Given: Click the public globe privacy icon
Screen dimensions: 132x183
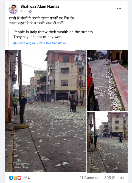Looking at the screenshot, I should [x=30, y=11].
